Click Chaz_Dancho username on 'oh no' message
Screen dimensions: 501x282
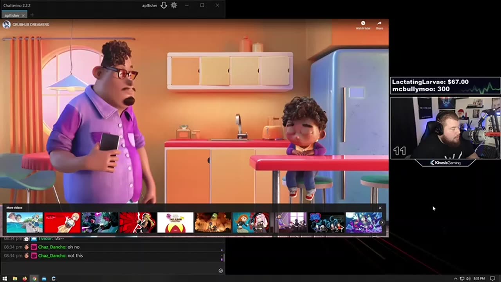click(x=52, y=247)
